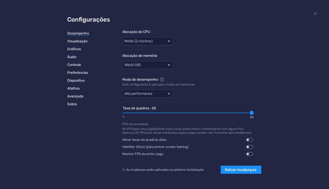The height and width of the screenshot is (189, 329).
Task: Open the Alocação de memória dropdown
Action: [x=148, y=65]
